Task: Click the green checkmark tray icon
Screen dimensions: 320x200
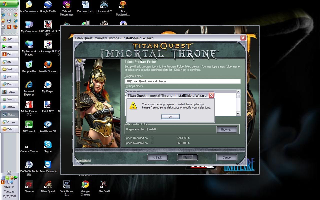Action: (x=7, y=178)
